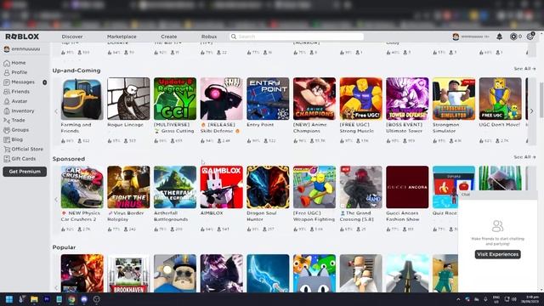Click the Visit Experiences button
The image size is (544, 306).
497,254
